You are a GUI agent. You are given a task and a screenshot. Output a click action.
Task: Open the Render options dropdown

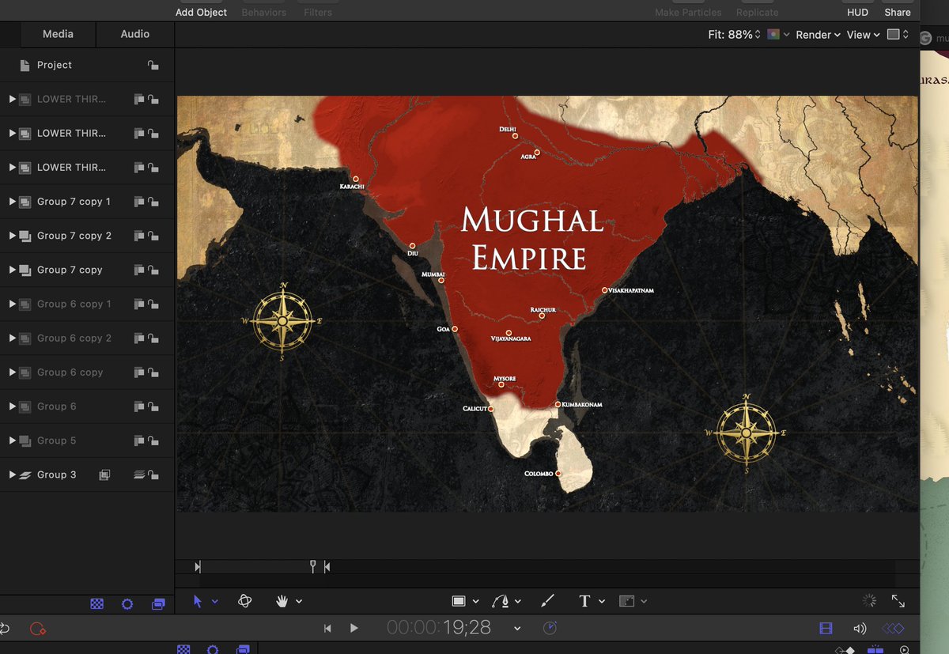818,35
